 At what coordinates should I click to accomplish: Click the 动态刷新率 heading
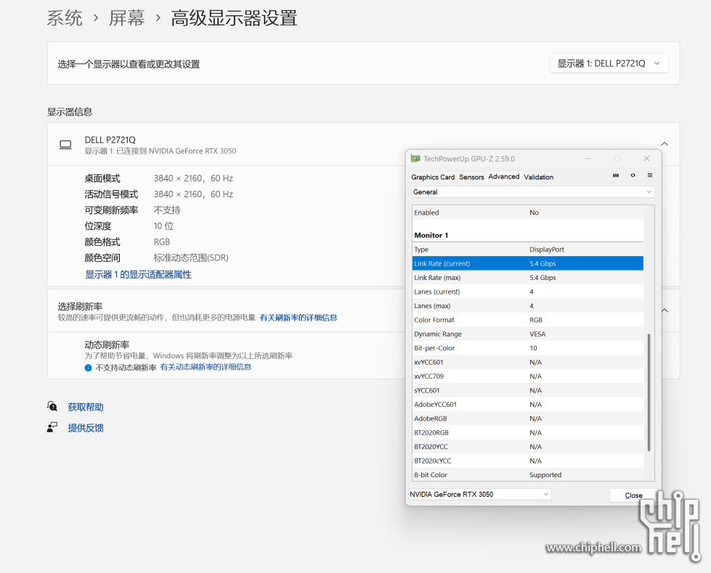click(107, 345)
